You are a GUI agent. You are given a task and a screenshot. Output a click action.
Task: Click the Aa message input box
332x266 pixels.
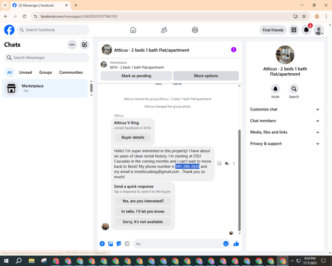(x=177, y=244)
